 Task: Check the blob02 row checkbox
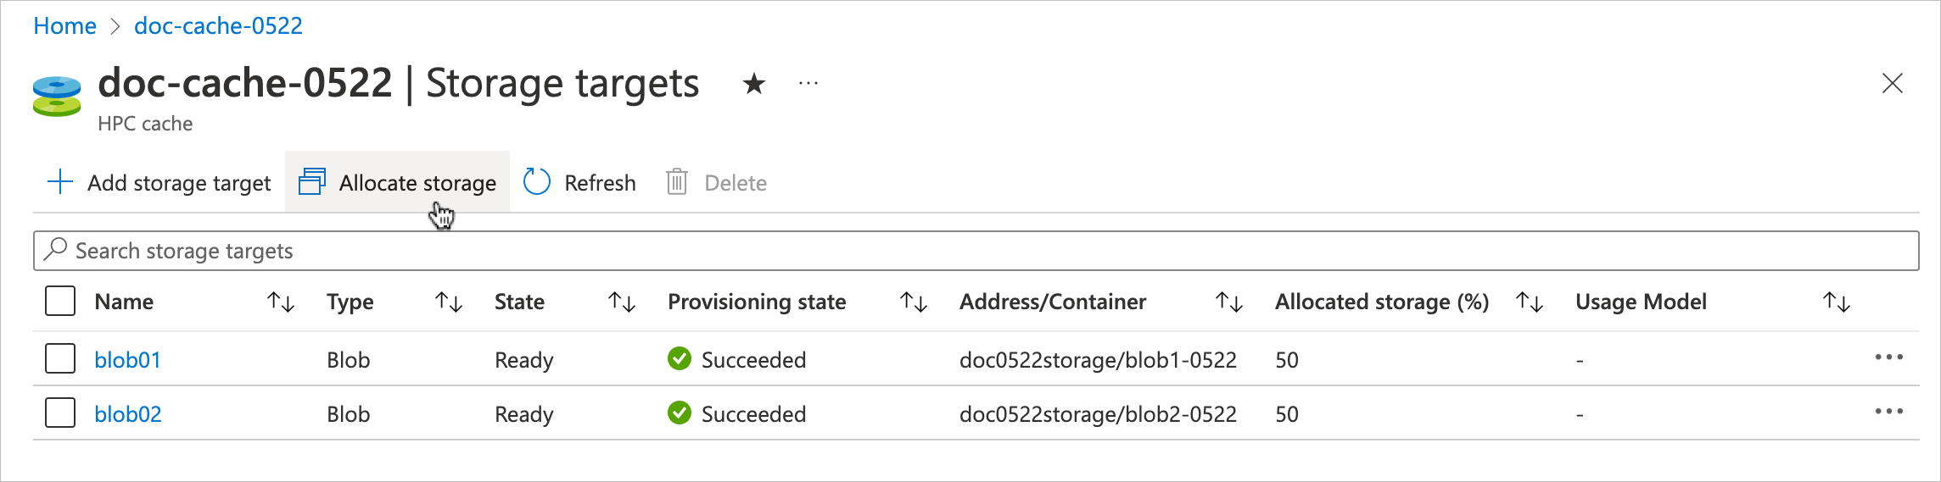coord(60,413)
